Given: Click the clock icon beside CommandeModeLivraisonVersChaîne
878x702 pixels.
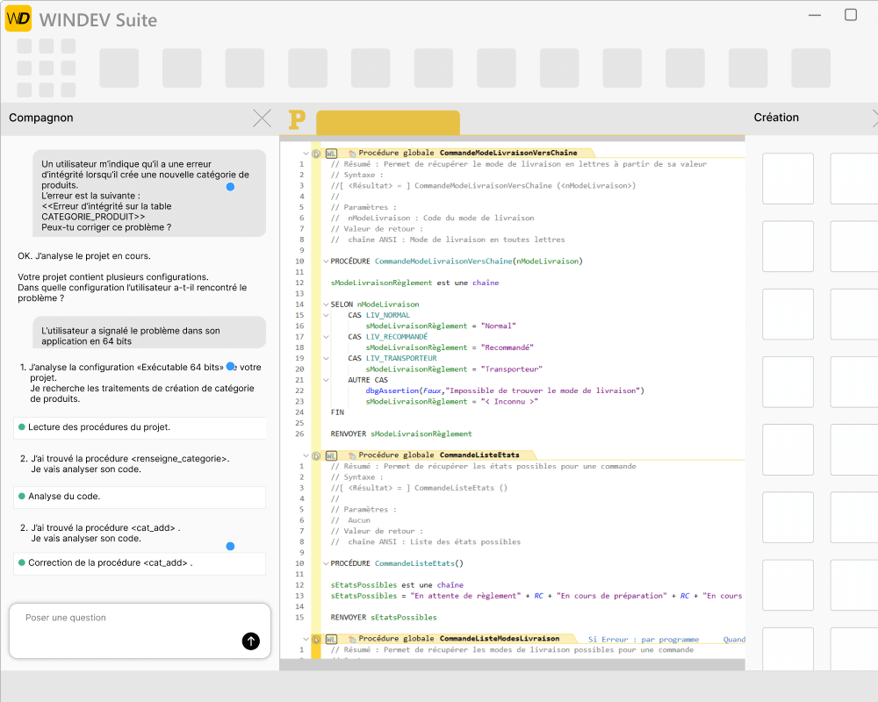Looking at the screenshot, I should pyautogui.click(x=316, y=154).
